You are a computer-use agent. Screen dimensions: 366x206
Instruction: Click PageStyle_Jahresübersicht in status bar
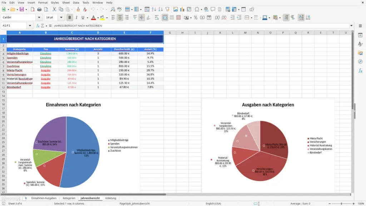[134, 203]
